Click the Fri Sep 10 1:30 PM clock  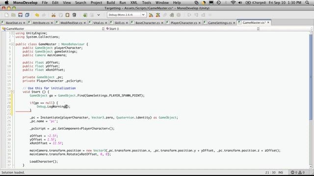(x=285, y=2)
